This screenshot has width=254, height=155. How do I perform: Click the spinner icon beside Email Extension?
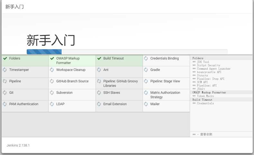pyautogui.click(x=99, y=104)
